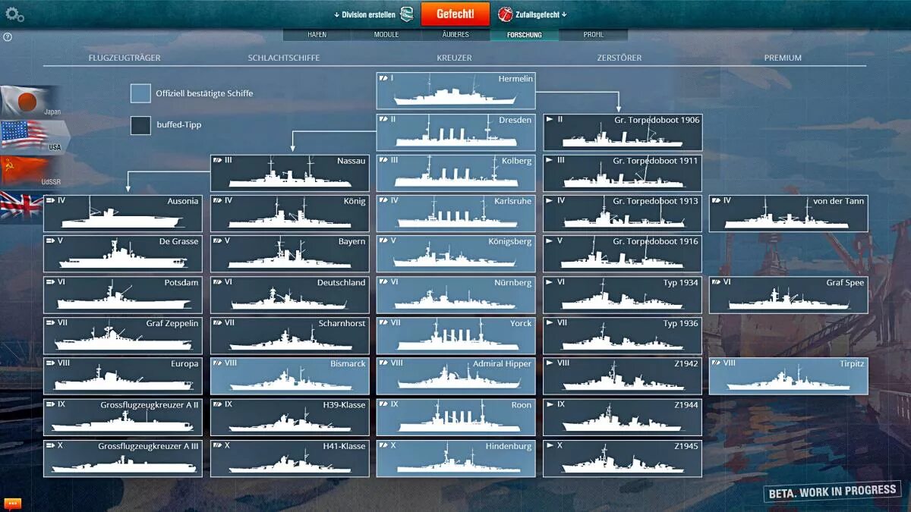Click the Zufallsgefecht battle type icon
911x512 pixels.
(506, 14)
